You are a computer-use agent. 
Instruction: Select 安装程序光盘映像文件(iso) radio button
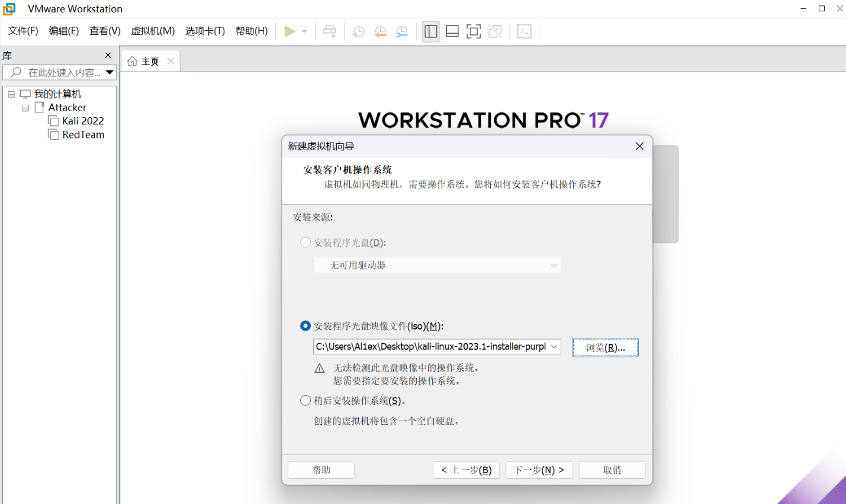(305, 326)
